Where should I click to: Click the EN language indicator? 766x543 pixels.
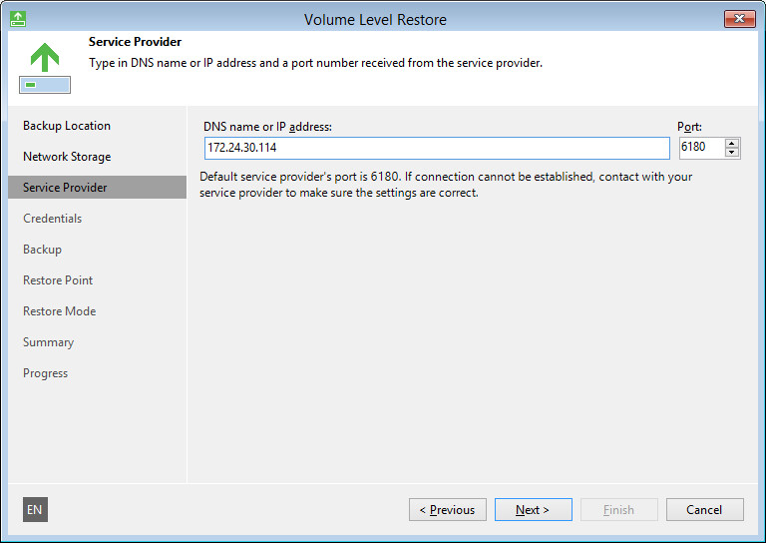(35, 510)
